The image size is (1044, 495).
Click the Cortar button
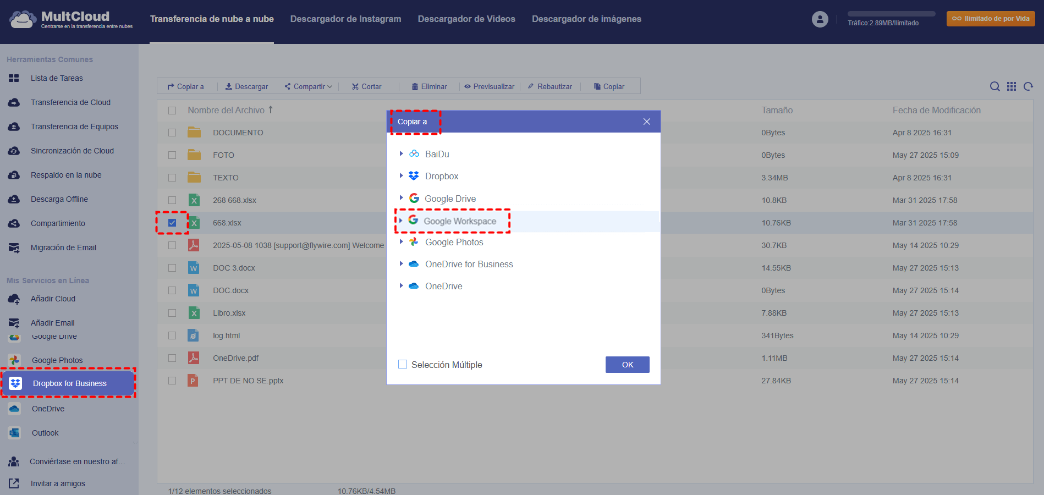[x=367, y=86]
